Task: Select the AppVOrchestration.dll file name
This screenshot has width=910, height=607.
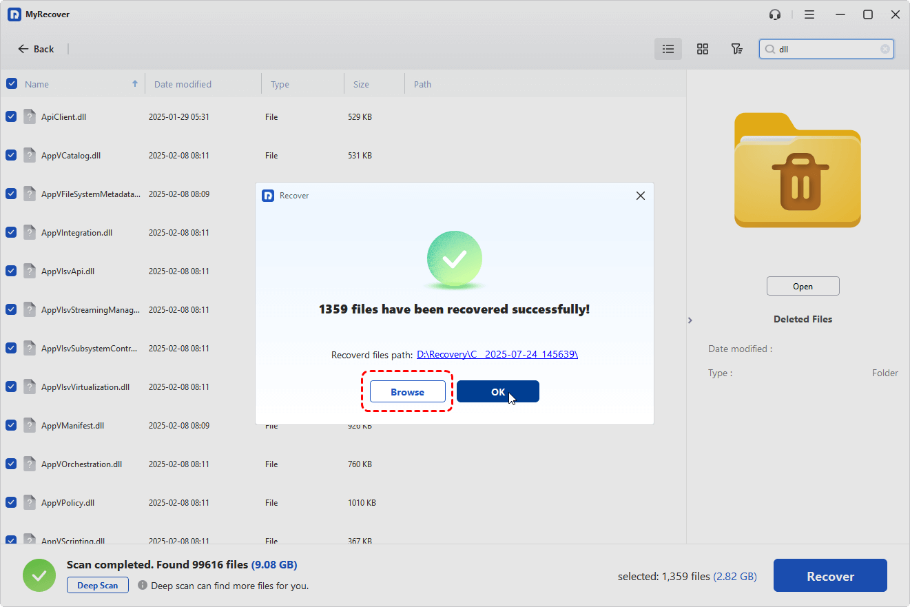Action: (81, 464)
